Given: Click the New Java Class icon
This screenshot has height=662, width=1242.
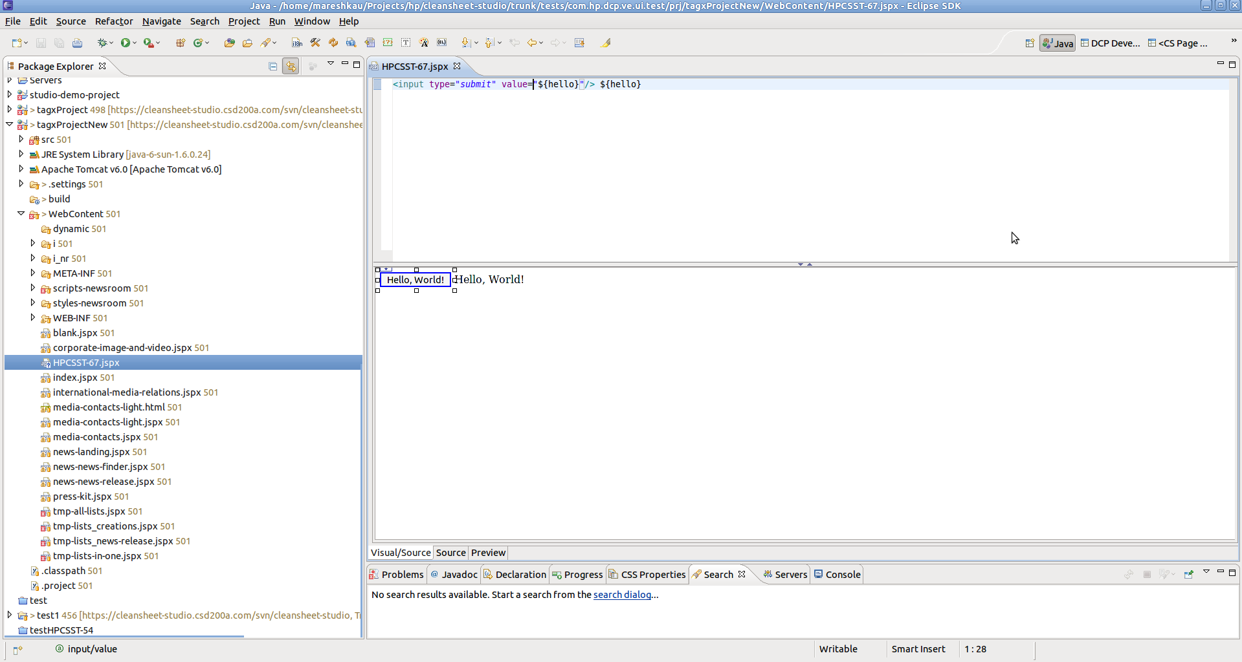Looking at the screenshot, I should pyautogui.click(x=198, y=43).
